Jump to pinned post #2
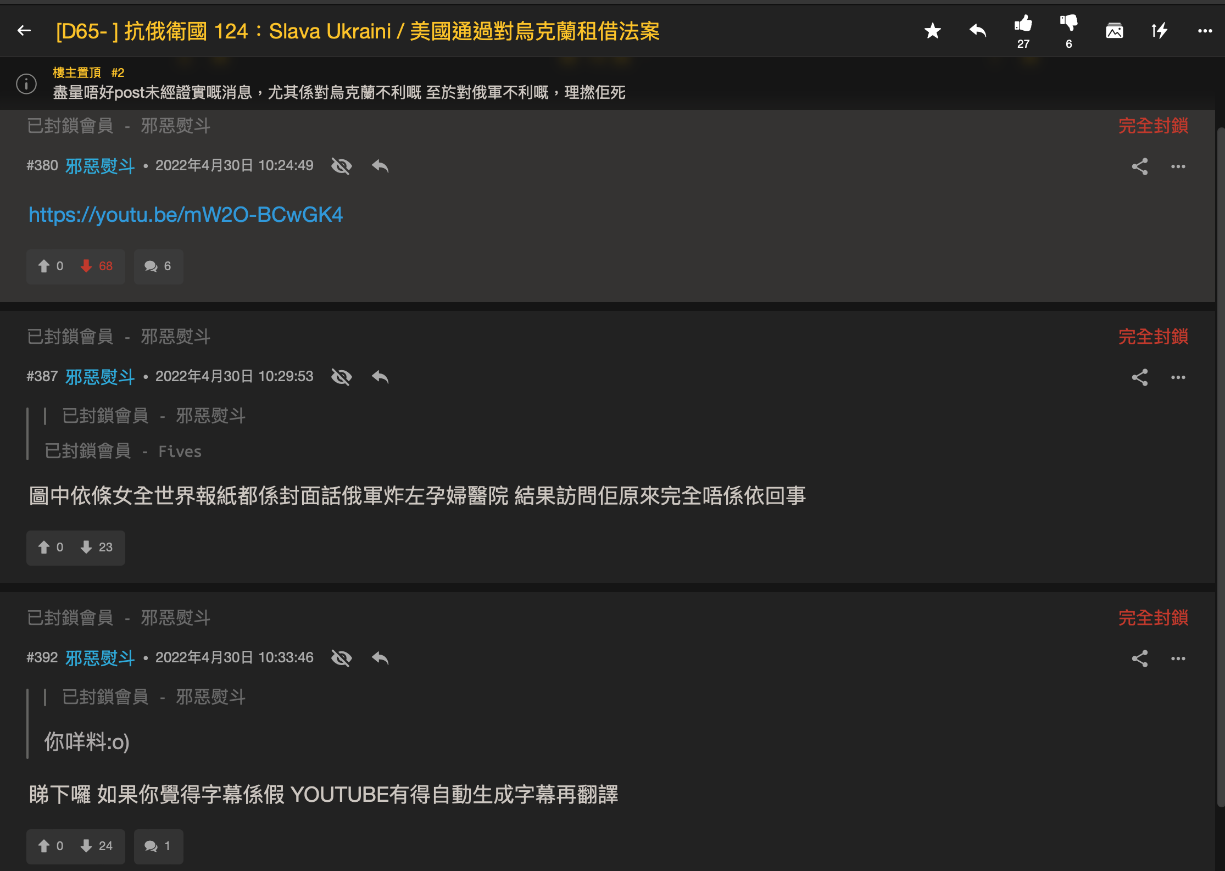 click(117, 72)
